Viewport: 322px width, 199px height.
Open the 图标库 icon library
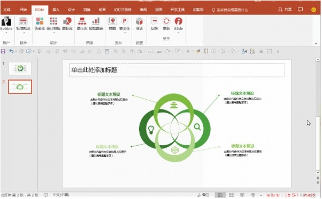tap(67, 23)
